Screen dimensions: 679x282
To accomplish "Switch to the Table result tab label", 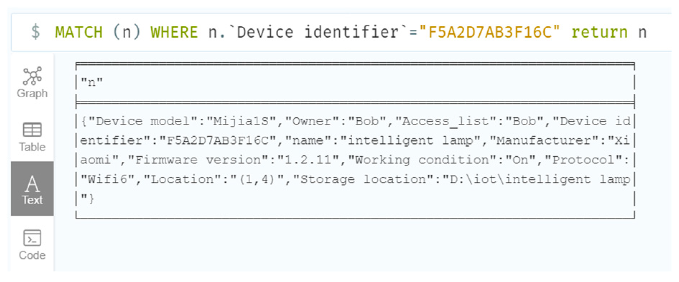I will coord(32,147).
